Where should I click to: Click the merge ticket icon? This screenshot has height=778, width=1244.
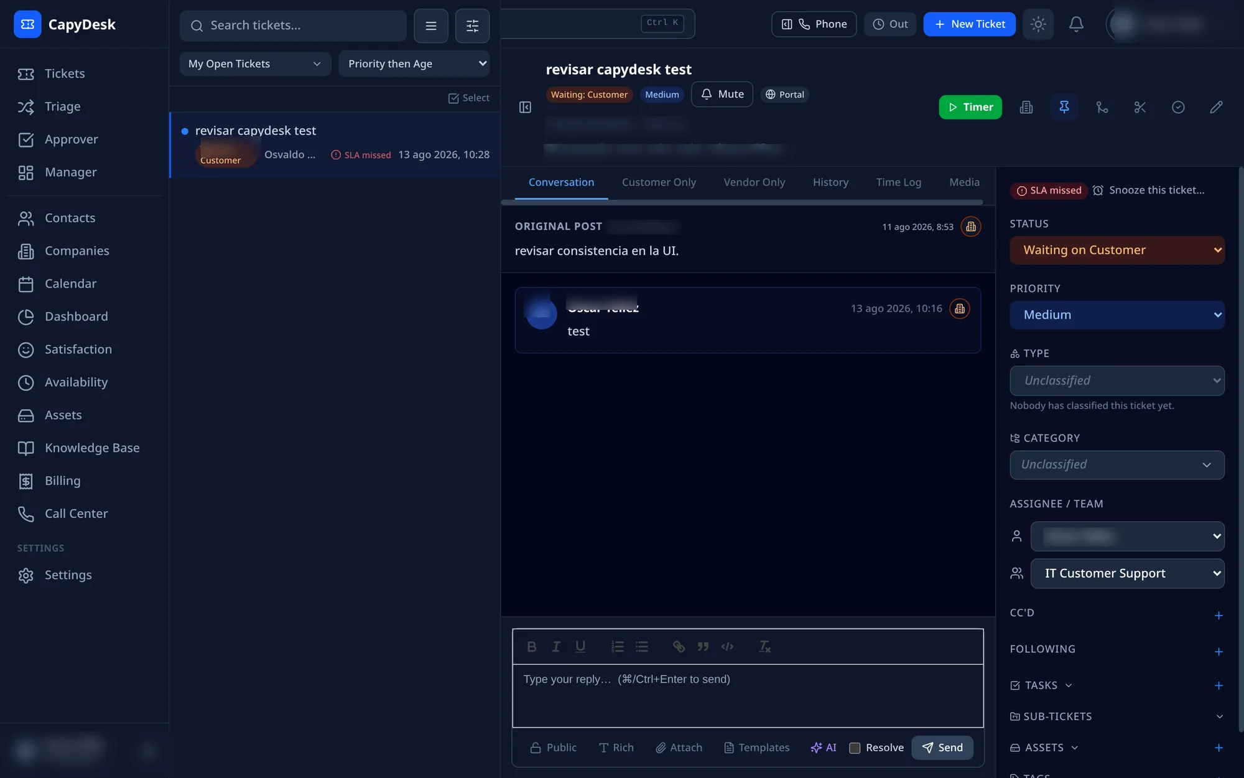coord(1102,107)
